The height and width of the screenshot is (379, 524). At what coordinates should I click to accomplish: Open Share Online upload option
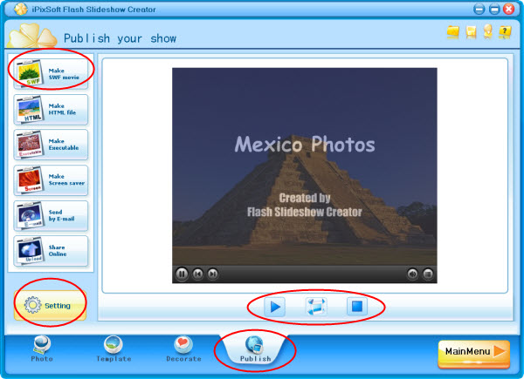(51, 251)
